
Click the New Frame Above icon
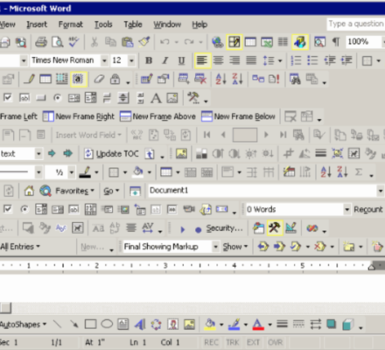pos(157,116)
